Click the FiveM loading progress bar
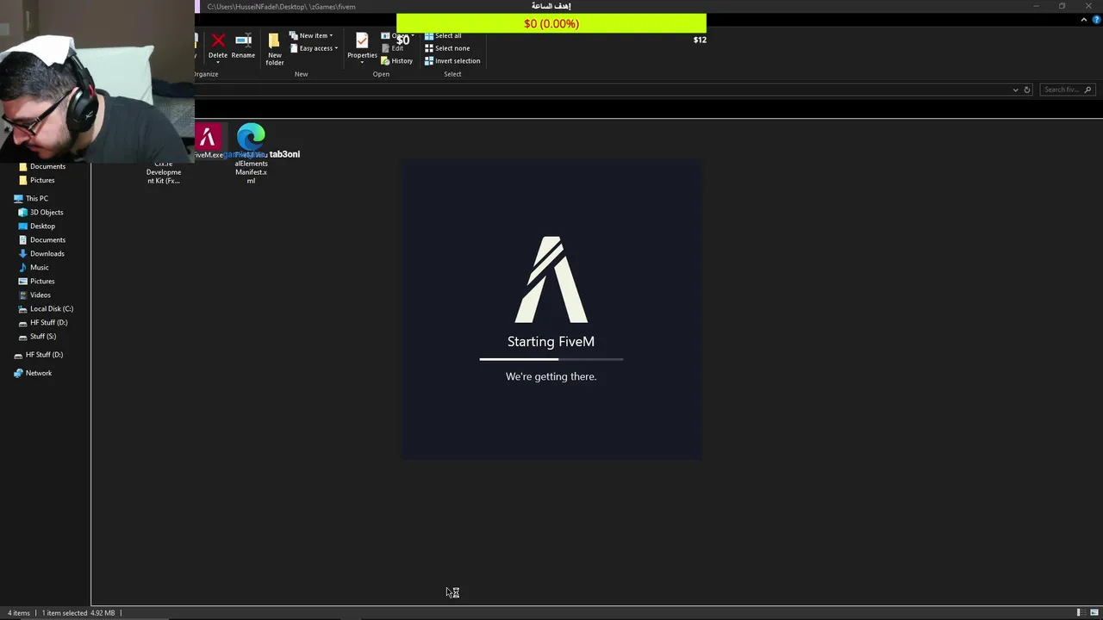1103x620 pixels. click(x=551, y=359)
